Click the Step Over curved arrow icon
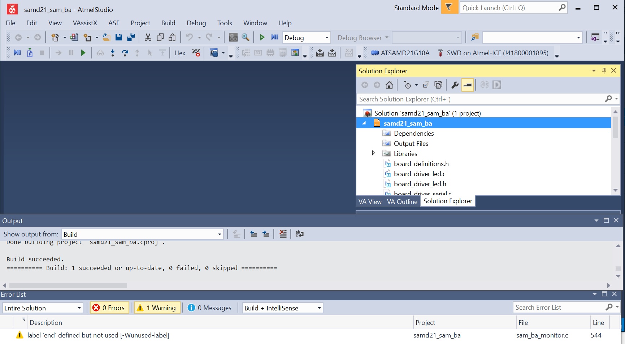Image resolution: width=625 pixels, height=344 pixels. (x=125, y=53)
